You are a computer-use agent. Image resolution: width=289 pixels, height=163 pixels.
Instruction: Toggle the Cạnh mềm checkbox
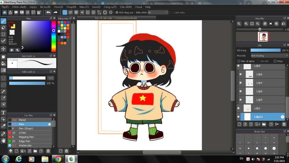[x=172, y=12]
